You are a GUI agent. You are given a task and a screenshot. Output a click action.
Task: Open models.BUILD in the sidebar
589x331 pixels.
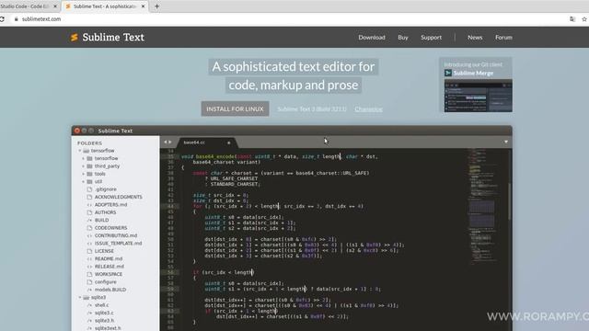(110, 290)
